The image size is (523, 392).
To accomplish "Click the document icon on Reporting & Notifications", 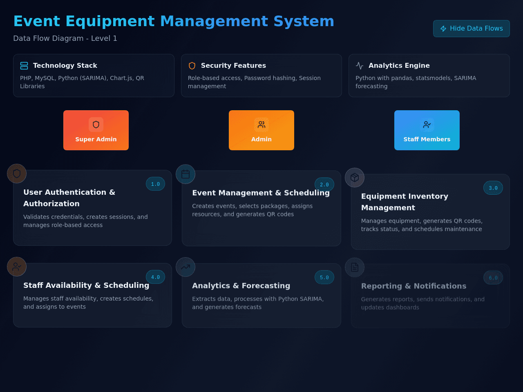I will 355,267.
